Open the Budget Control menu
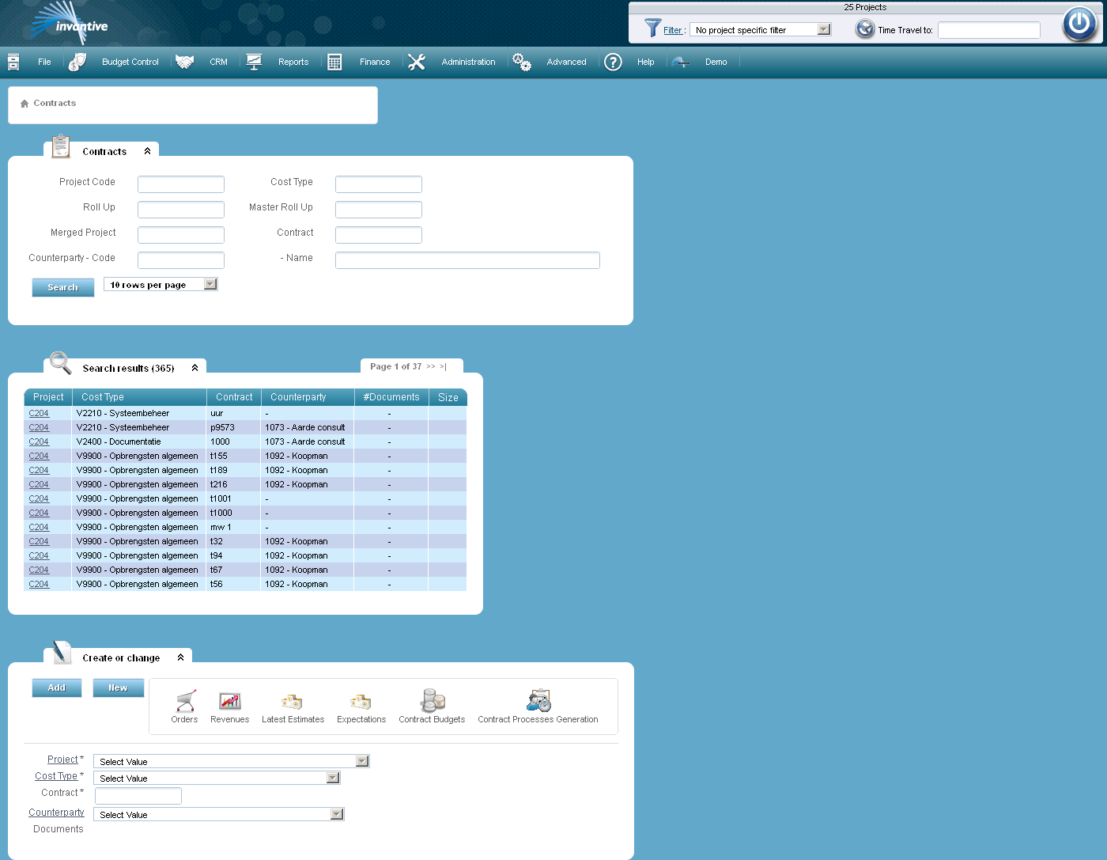This screenshot has width=1107, height=860. pyautogui.click(x=130, y=62)
